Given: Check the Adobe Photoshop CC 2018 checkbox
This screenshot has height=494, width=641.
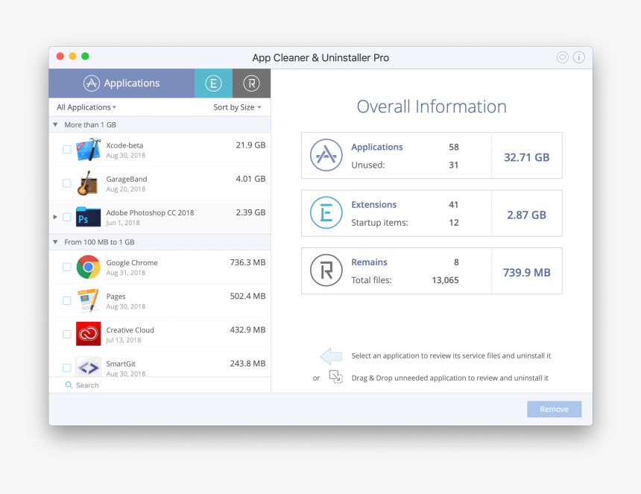Looking at the screenshot, I should point(66,217).
